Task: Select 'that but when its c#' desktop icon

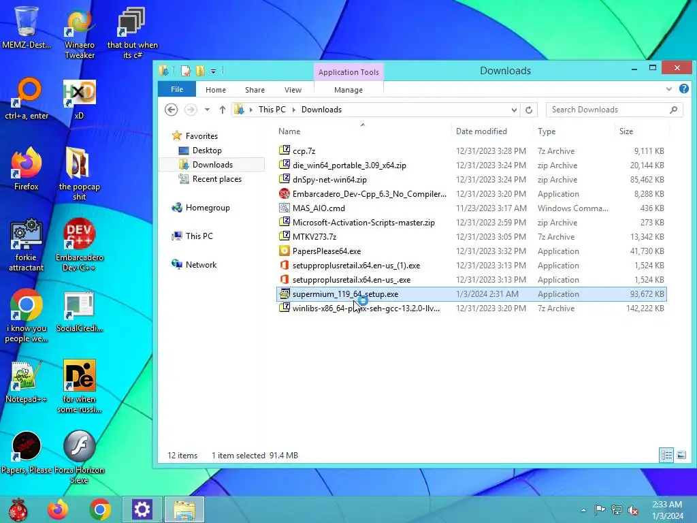Action: [133, 32]
